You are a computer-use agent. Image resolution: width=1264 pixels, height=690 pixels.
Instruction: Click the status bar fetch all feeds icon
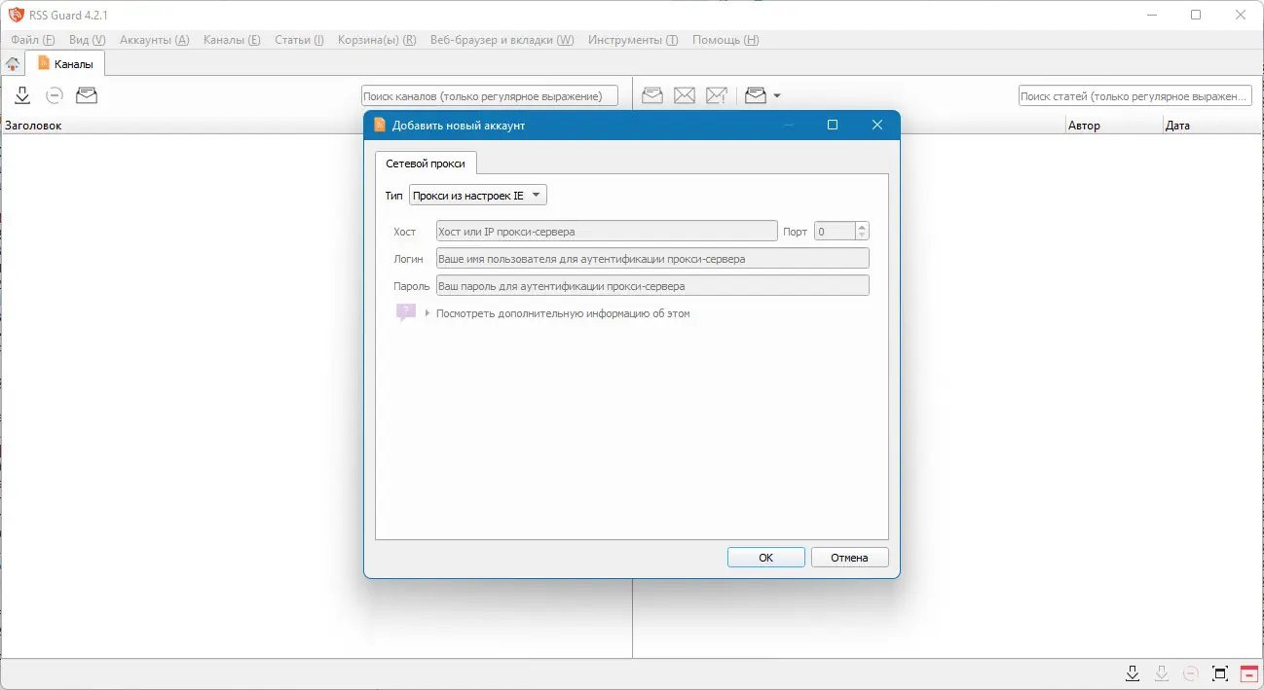pos(1132,673)
